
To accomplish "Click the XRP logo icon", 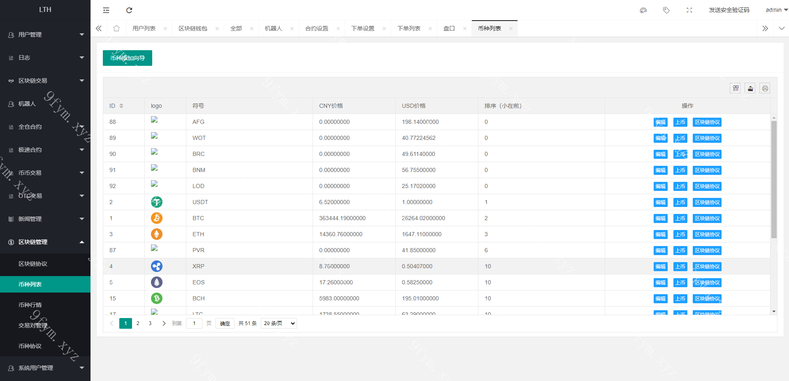I will coord(156,266).
